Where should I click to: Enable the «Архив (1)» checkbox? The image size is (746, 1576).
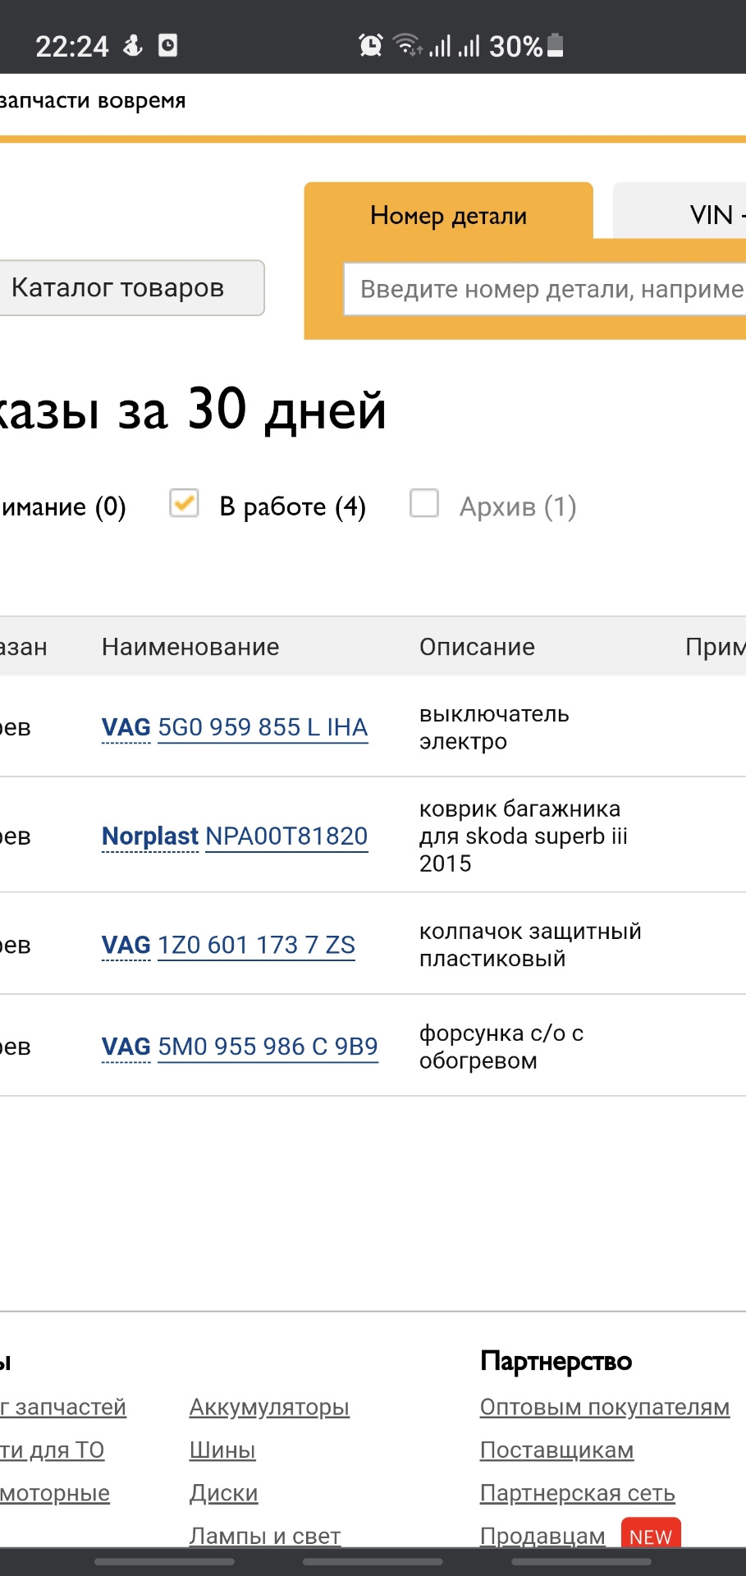(x=424, y=503)
